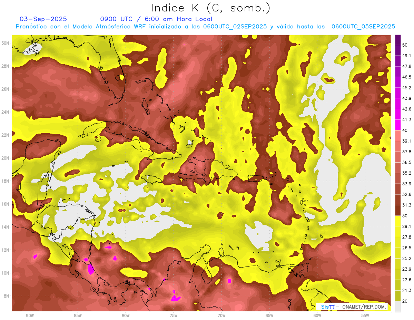The height and width of the screenshot is (320, 414).
Task: Click the dark brown swatch between labels 30 and 31.3
Action: click(398, 211)
